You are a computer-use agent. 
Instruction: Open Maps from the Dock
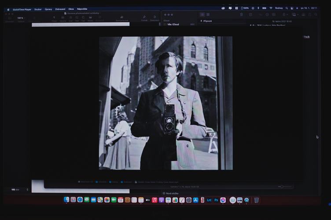[100, 200]
